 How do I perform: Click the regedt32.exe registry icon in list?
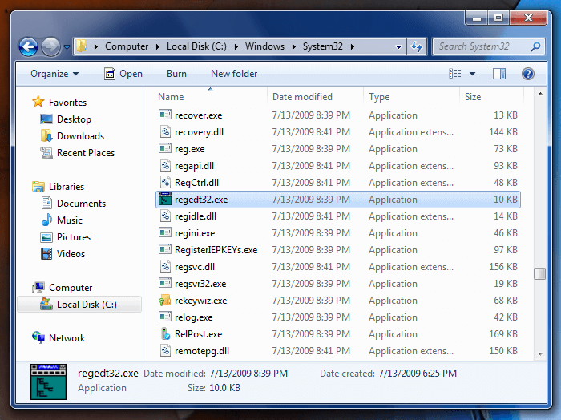[x=165, y=199]
